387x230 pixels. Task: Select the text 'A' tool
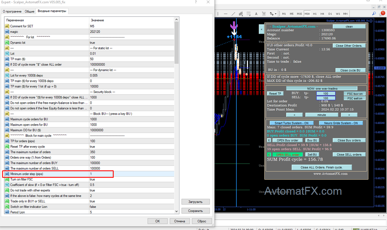point(256,14)
